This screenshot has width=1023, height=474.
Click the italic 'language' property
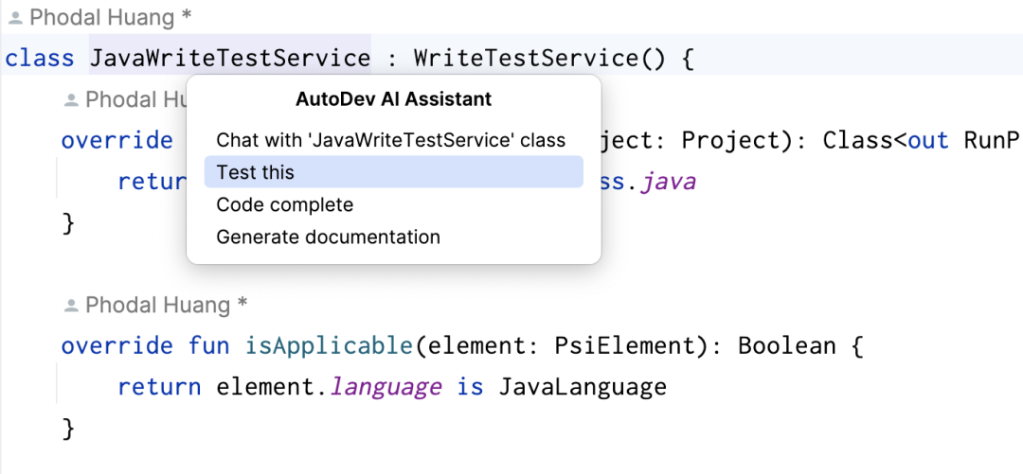click(386, 387)
